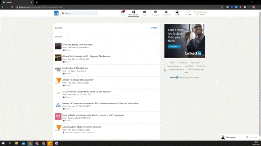
Task: Open the browser extensions puzzle icon
Action: 245,7
